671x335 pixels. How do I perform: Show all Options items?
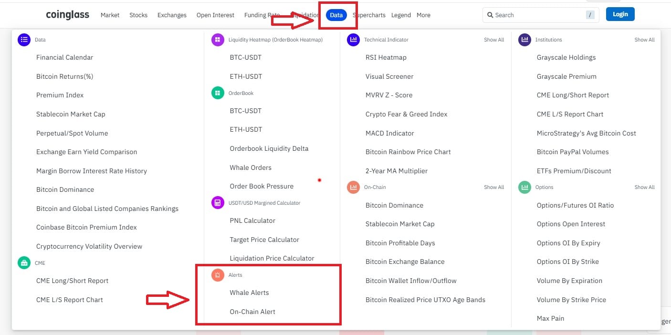point(644,187)
